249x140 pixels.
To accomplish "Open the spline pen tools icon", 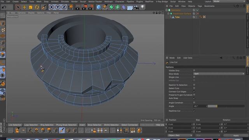I will pyautogui.click(x=105, y=7).
